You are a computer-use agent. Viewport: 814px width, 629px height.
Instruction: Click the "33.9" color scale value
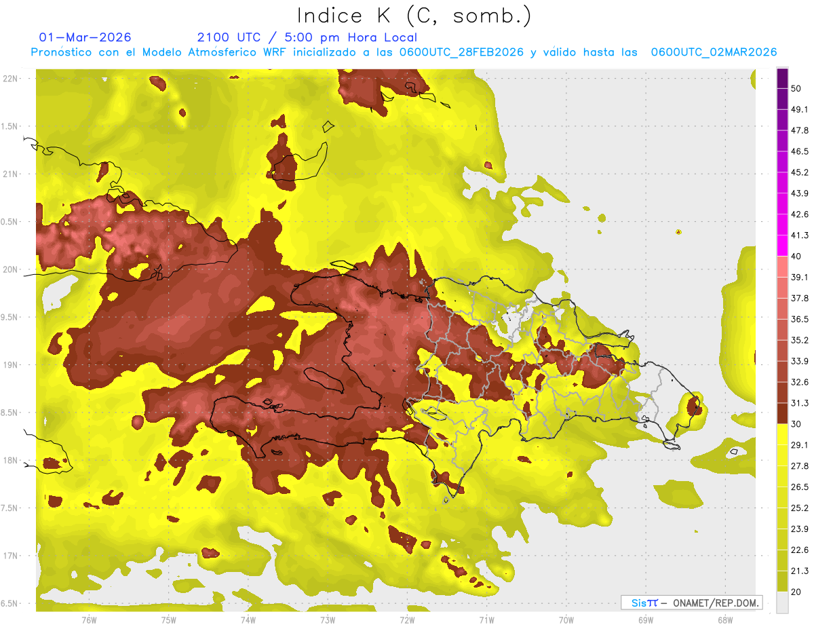pyautogui.click(x=800, y=361)
